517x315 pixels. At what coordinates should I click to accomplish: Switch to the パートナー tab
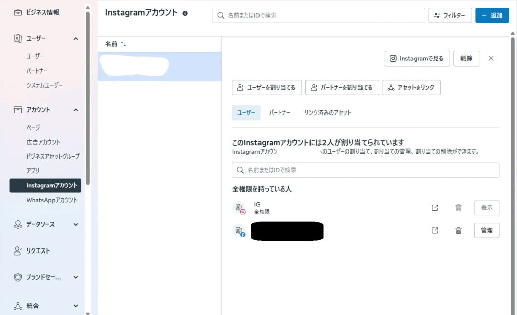(x=279, y=113)
